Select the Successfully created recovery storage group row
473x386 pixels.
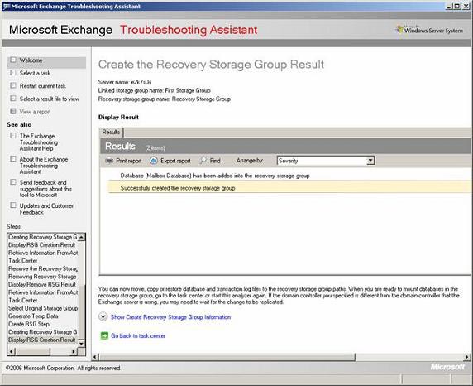pos(289,188)
